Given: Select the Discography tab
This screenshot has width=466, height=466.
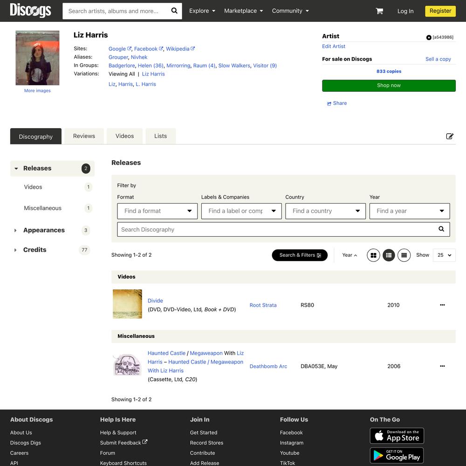Looking at the screenshot, I should tap(36, 136).
